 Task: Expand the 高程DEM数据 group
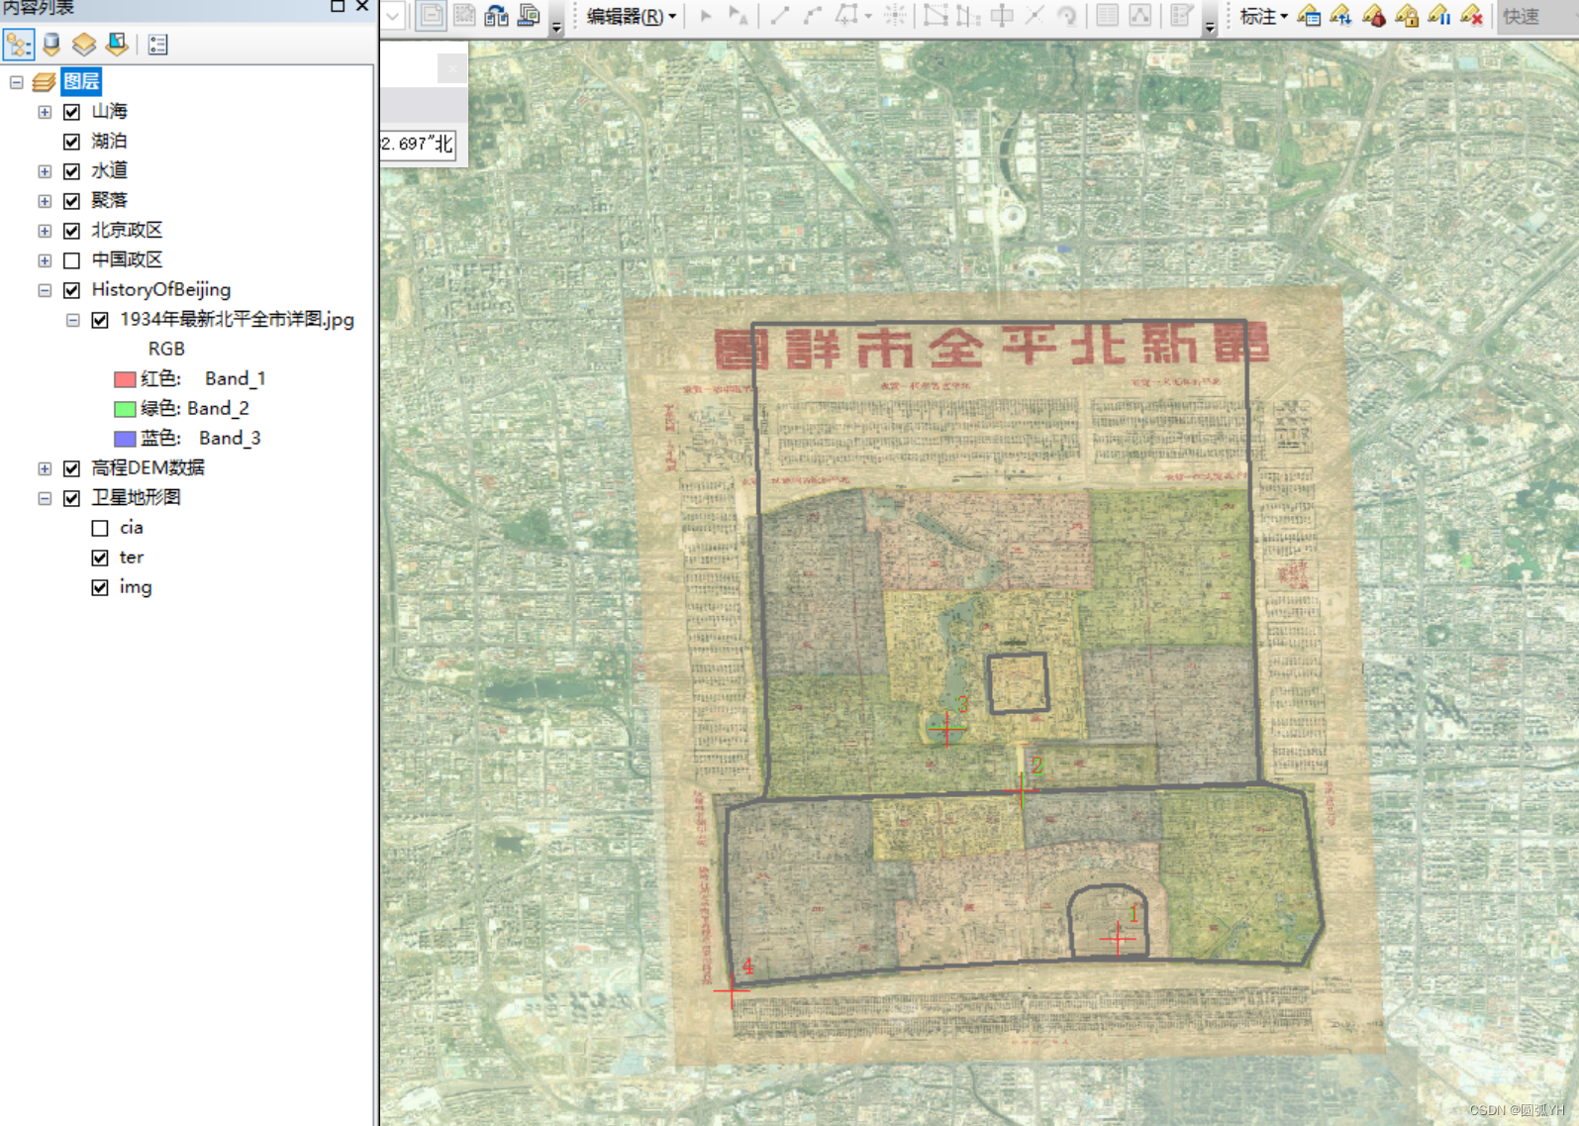[45, 468]
